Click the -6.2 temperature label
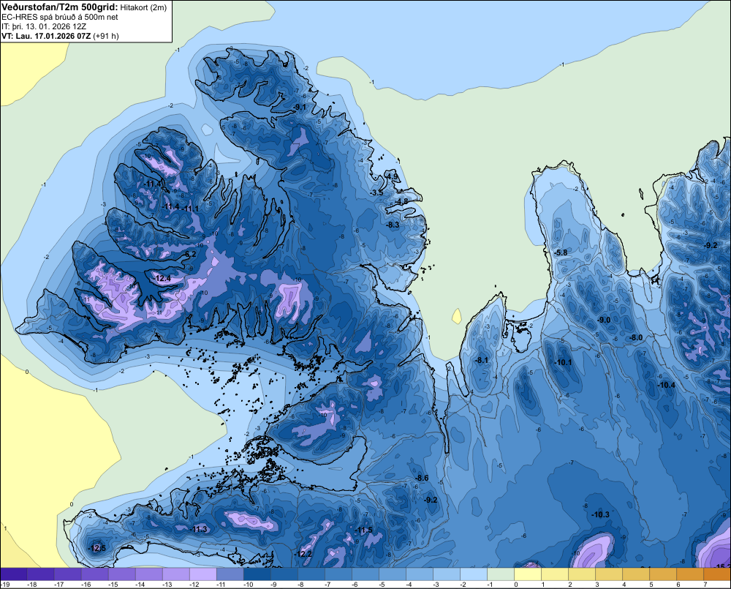Viewport: 731px width, 589px height. tap(190, 254)
